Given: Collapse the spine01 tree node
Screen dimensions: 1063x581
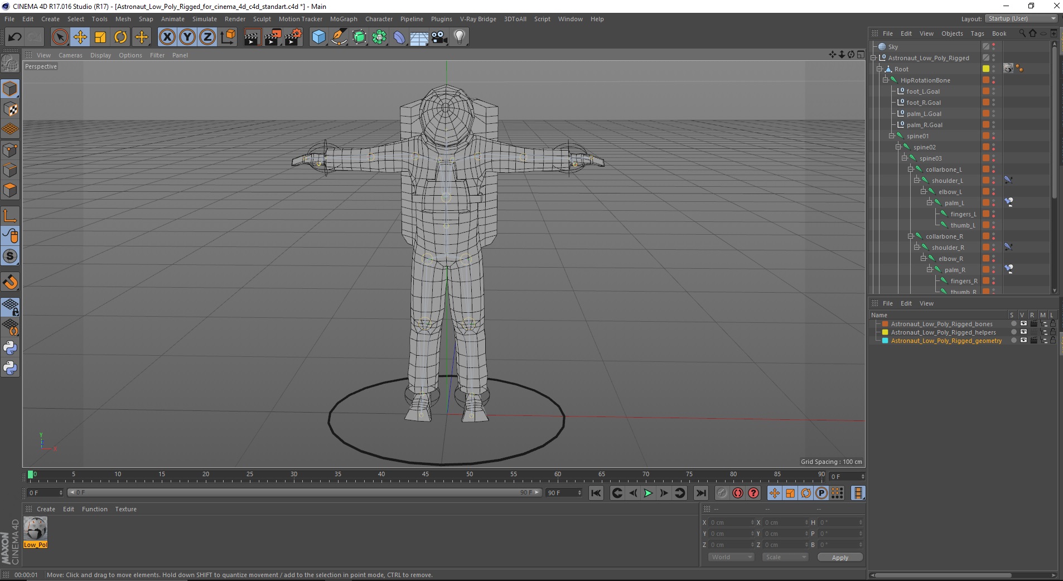Looking at the screenshot, I should click(x=891, y=136).
